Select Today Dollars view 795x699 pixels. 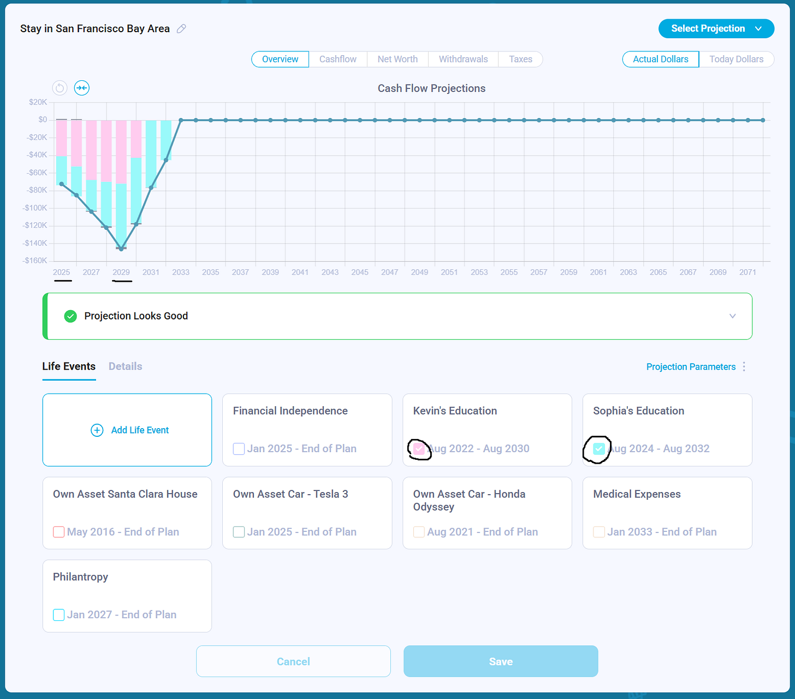737,59
